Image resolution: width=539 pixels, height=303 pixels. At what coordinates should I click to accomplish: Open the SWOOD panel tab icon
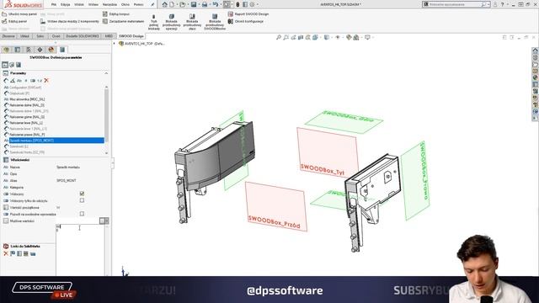pyautogui.click(x=62, y=50)
